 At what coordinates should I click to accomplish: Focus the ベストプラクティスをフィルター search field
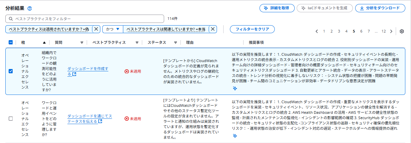pos(85,19)
